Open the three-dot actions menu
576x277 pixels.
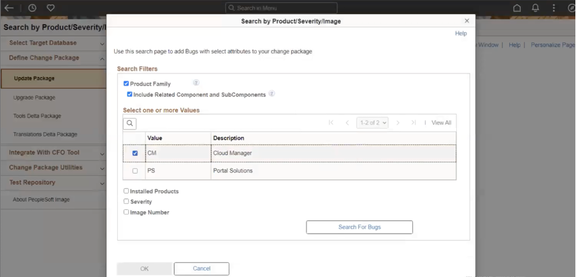pos(553,8)
